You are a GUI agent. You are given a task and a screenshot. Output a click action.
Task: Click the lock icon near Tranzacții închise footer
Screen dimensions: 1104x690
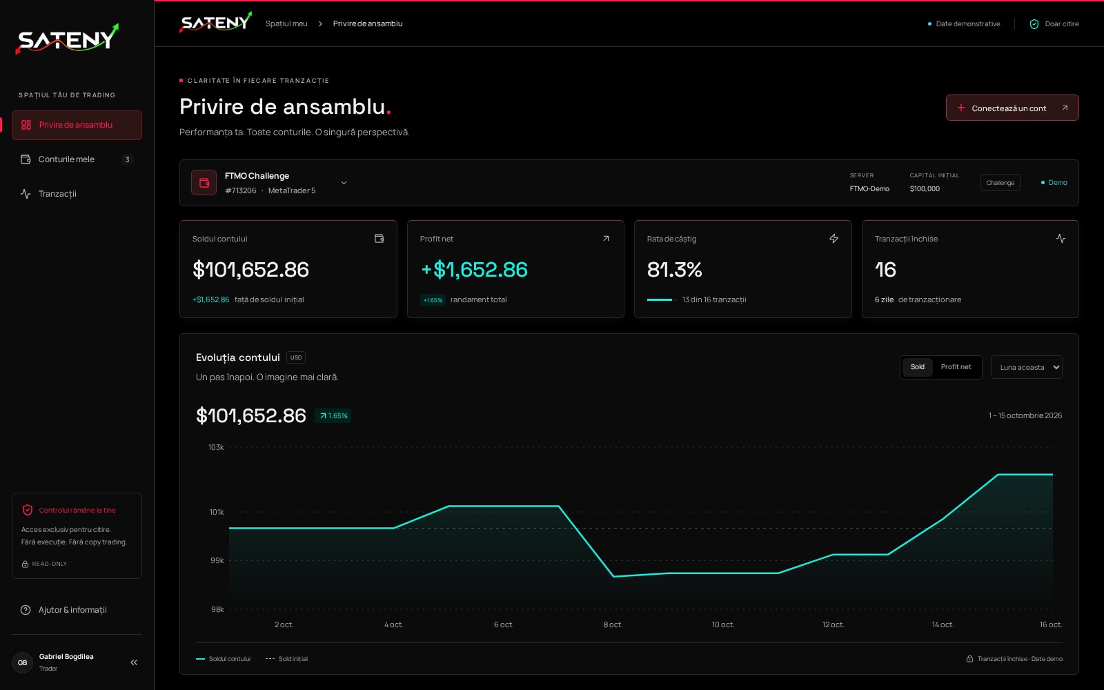point(969,659)
